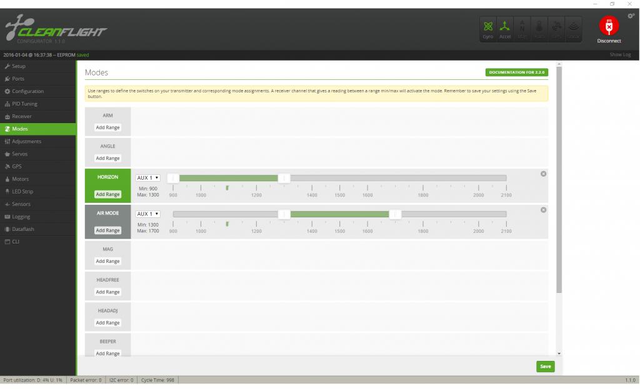
Task: Open the options gear in top-right corner
Action: 631,16
